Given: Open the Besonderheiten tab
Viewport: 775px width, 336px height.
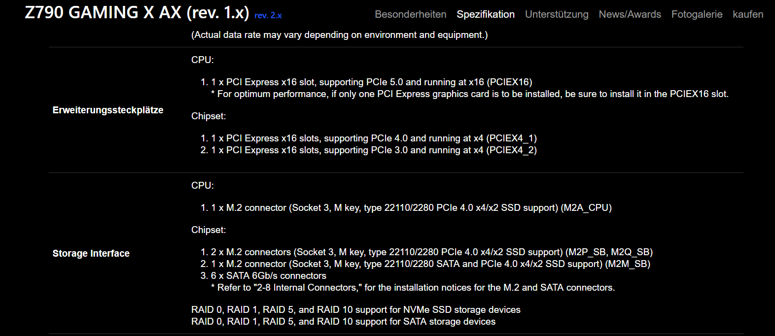Looking at the screenshot, I should (410, 14).
